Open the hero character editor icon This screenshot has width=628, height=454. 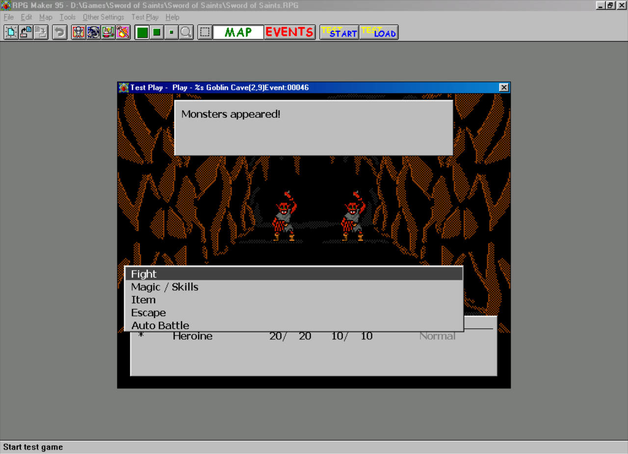[78, 32]
